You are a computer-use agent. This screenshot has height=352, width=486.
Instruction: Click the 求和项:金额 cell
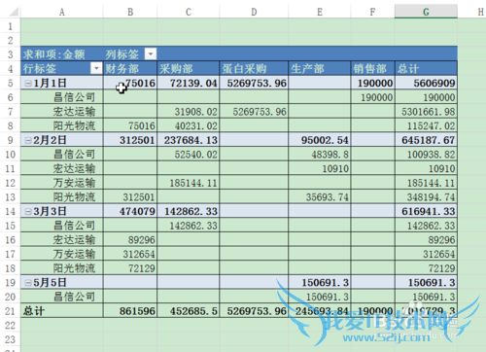[62, 54]
